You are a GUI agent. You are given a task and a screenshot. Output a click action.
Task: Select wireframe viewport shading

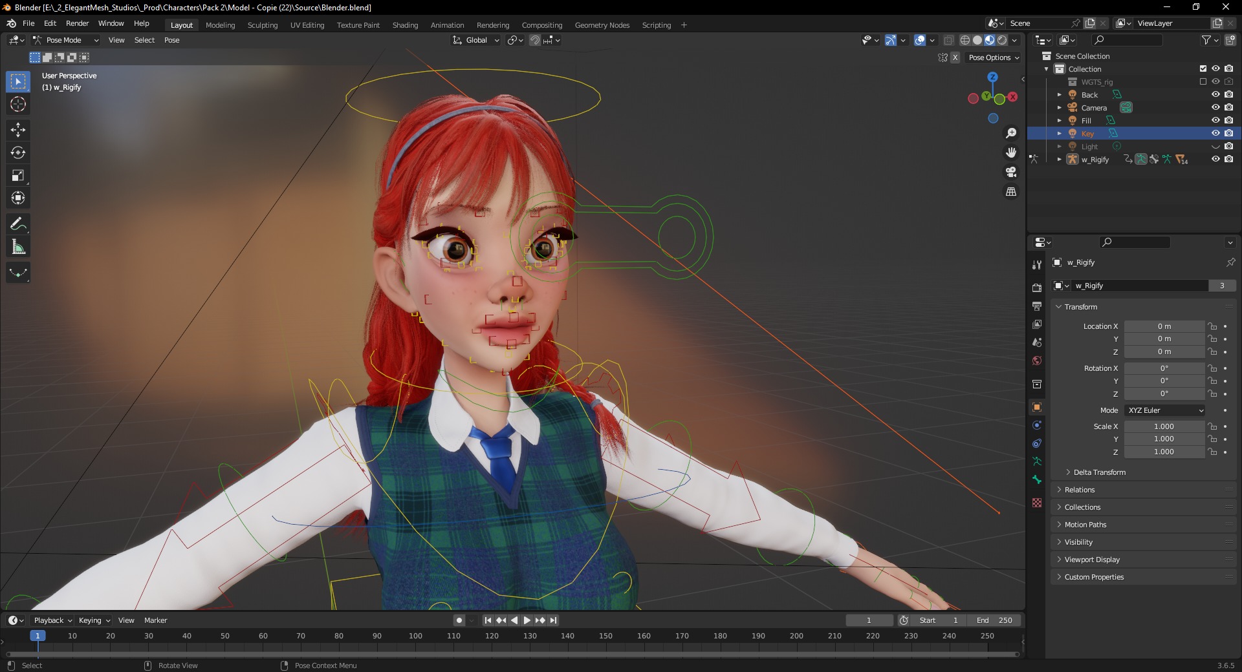point(965,40)
